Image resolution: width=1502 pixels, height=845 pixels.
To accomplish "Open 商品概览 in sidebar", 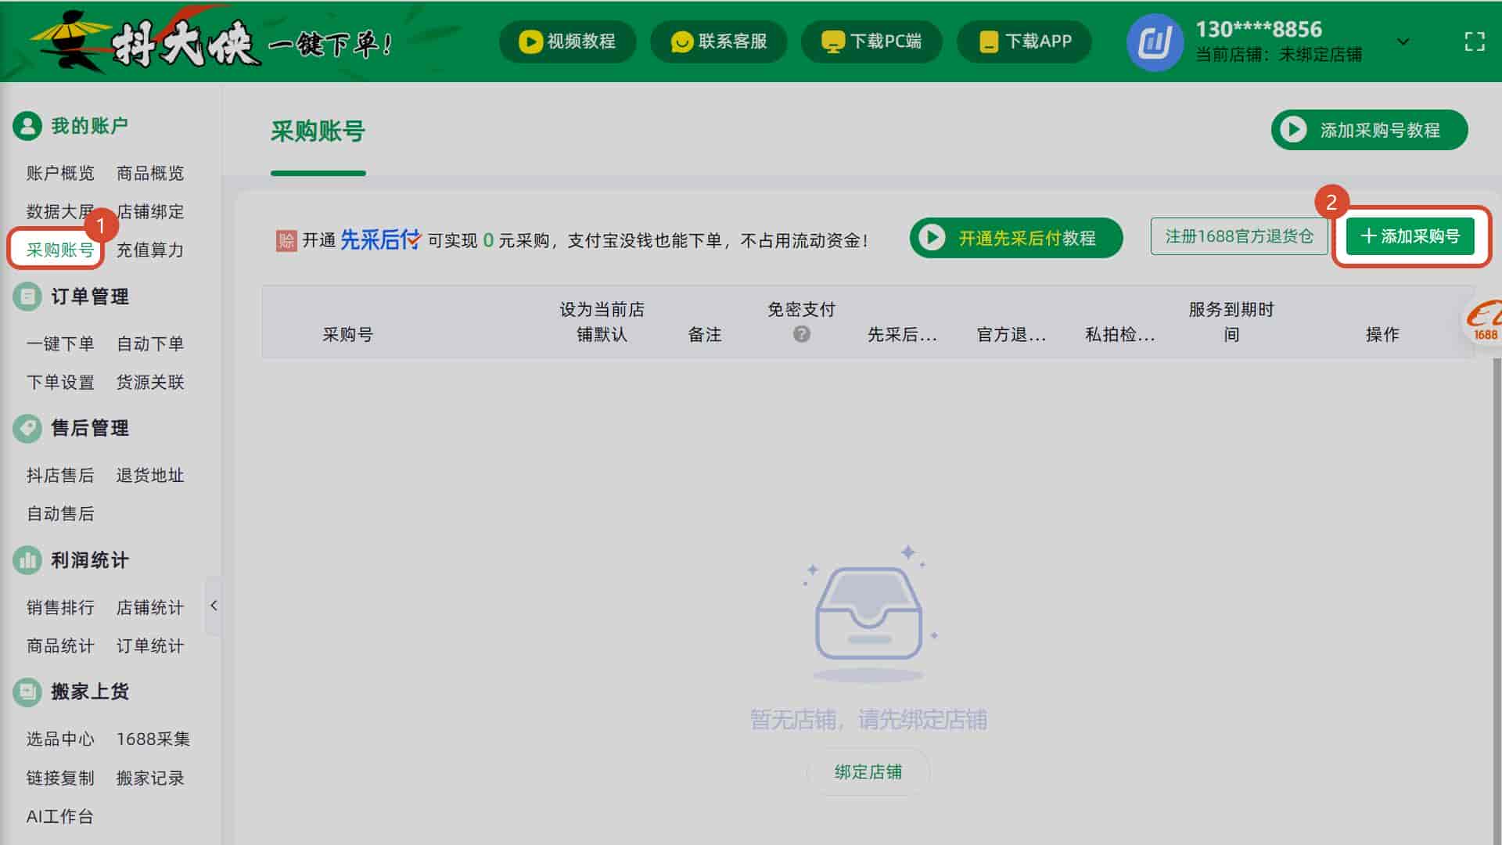I will [150, 173].
